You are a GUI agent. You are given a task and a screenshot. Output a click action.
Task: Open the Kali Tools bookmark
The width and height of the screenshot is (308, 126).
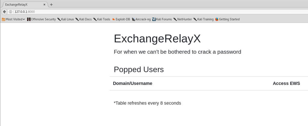pyautogui.click(x=102, y=19)
